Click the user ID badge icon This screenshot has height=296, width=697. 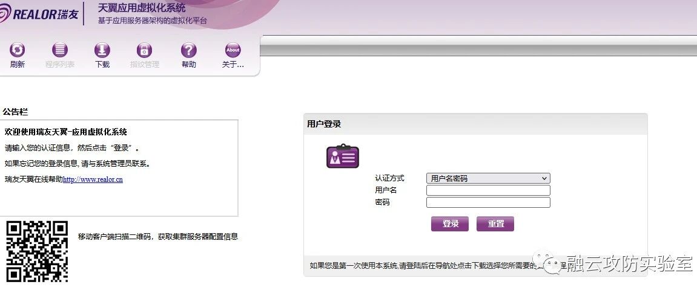(343, 156)
